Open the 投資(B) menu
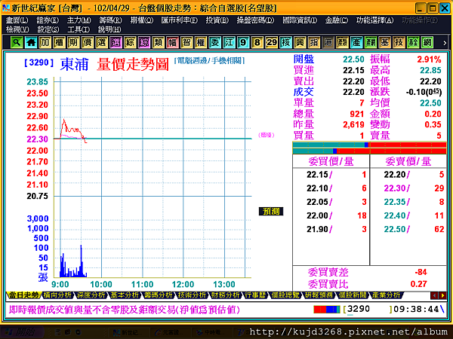 pos(217,20)
